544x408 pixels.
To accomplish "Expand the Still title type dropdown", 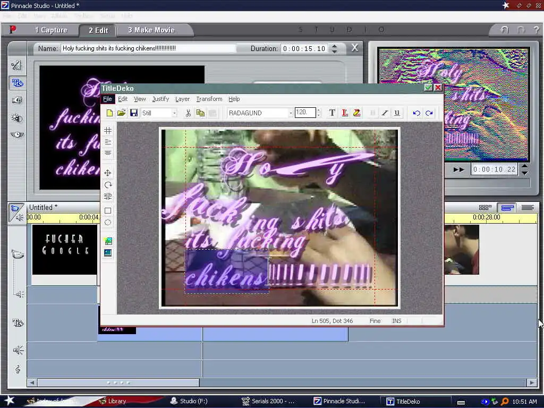I will tap(174, 113).
